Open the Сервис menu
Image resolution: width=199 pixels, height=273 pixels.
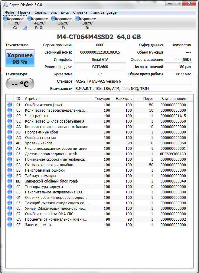(x=41, y=12)
